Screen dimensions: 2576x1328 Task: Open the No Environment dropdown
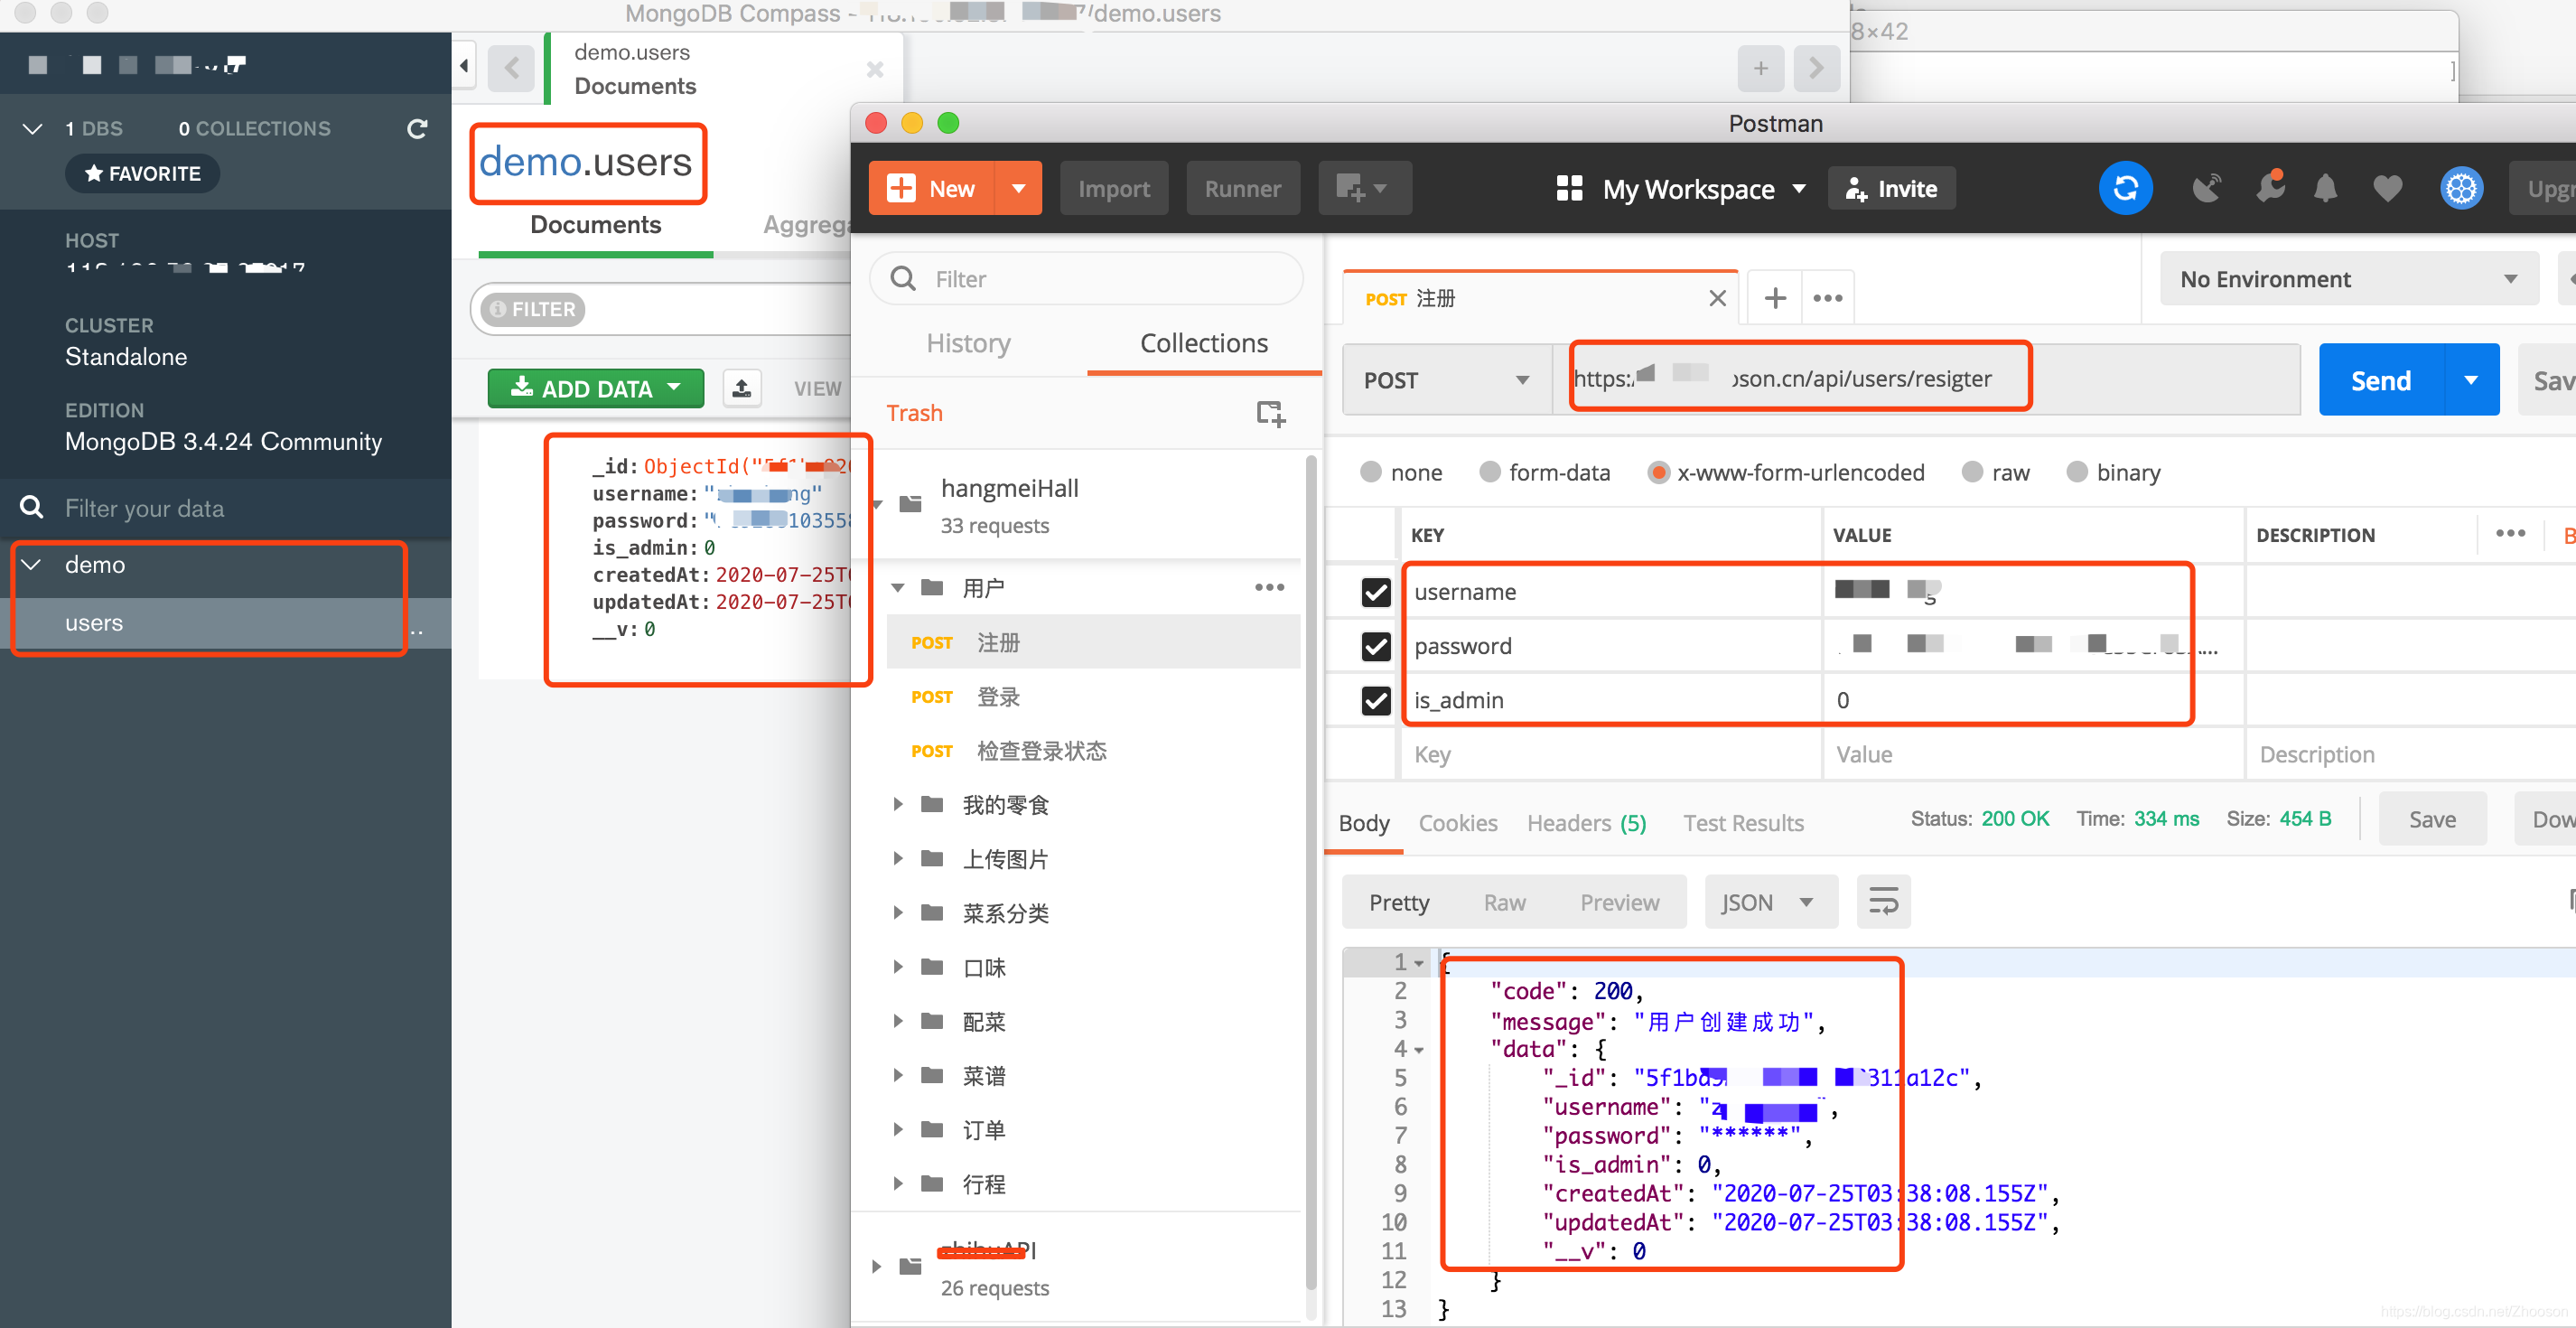coord(2348,279)
